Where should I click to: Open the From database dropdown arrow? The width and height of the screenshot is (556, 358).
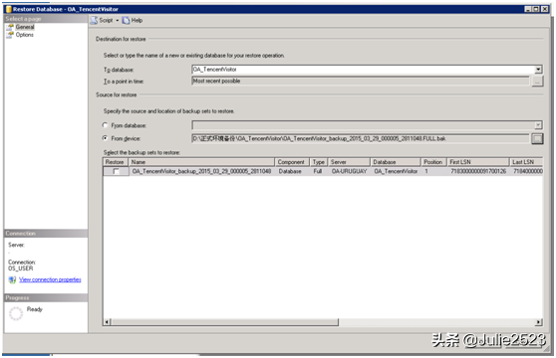(538, 125)
